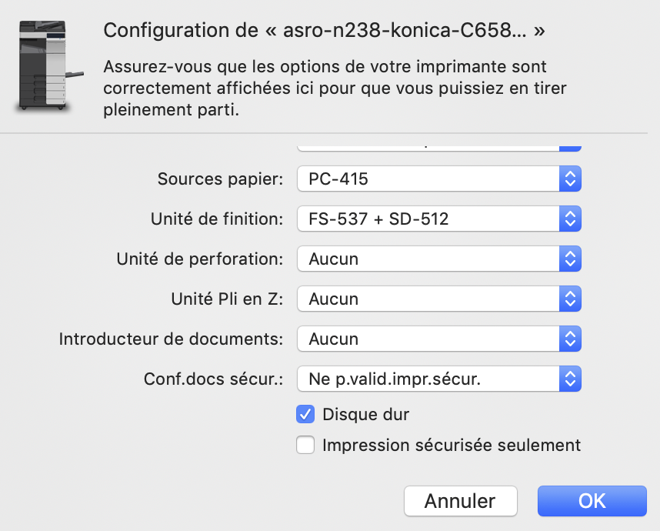
Task: Click the Unité de finition: label
Action: coord(217,219)
